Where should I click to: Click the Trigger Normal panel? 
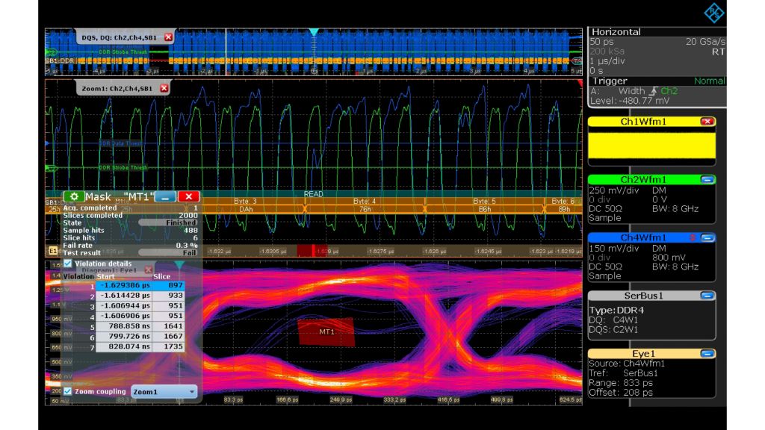point(657,80)
